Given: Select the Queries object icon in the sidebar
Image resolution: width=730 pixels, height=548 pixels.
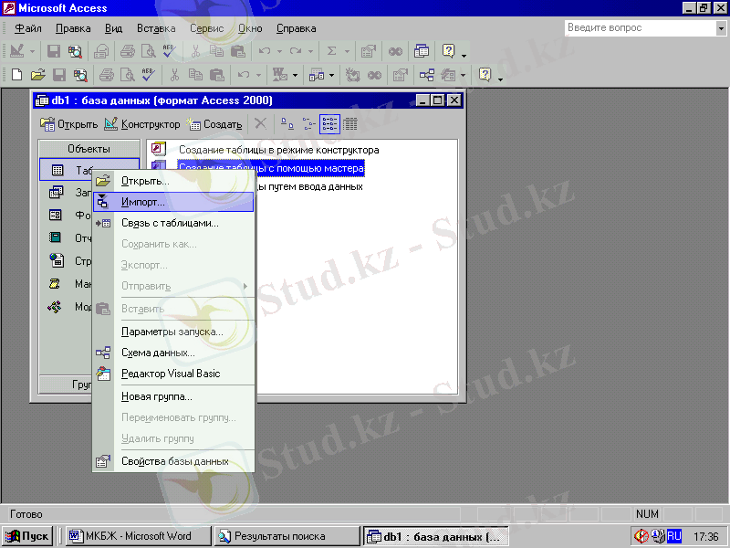Looking at the screenshot, I should [x=57, y=192].
